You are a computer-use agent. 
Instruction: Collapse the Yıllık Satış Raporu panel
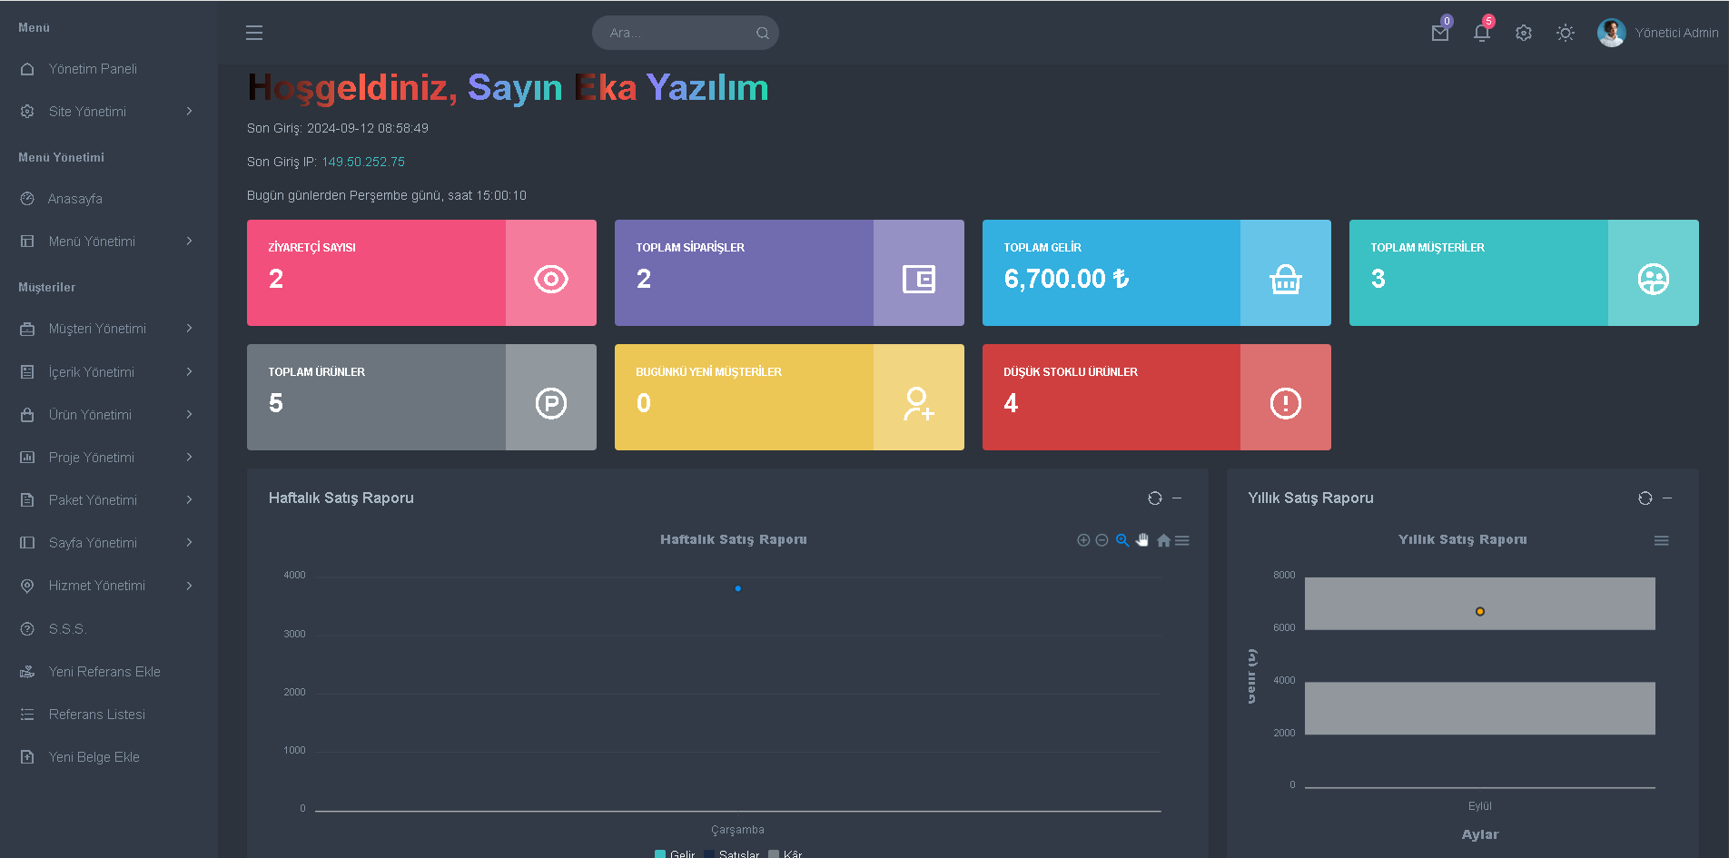1667,498
